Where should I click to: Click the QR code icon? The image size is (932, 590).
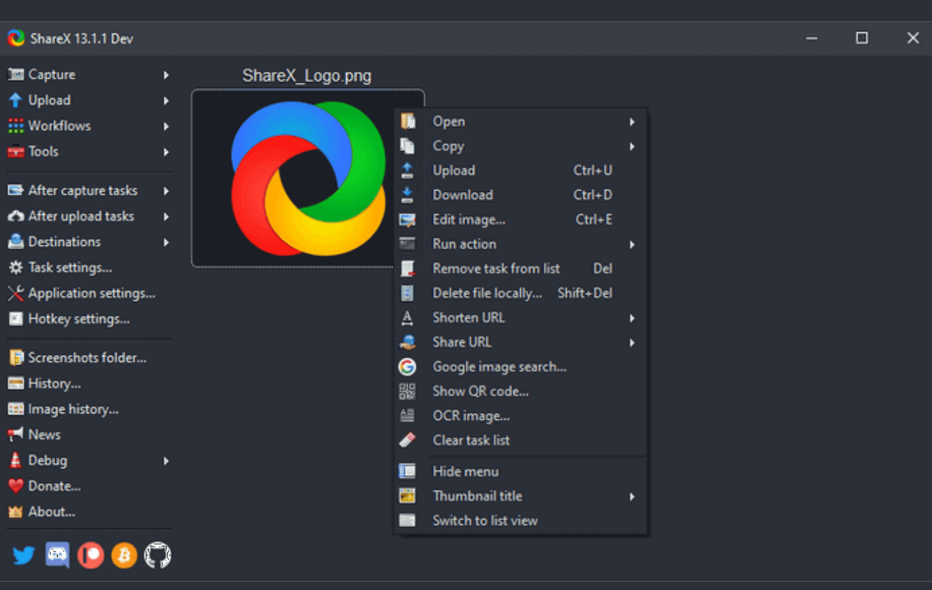[x=407, y=391]
